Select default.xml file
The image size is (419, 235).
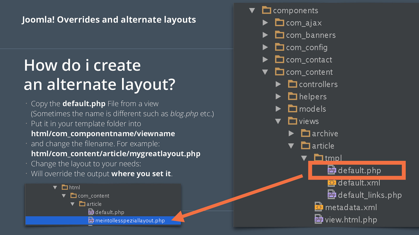[x=359, y=183]
